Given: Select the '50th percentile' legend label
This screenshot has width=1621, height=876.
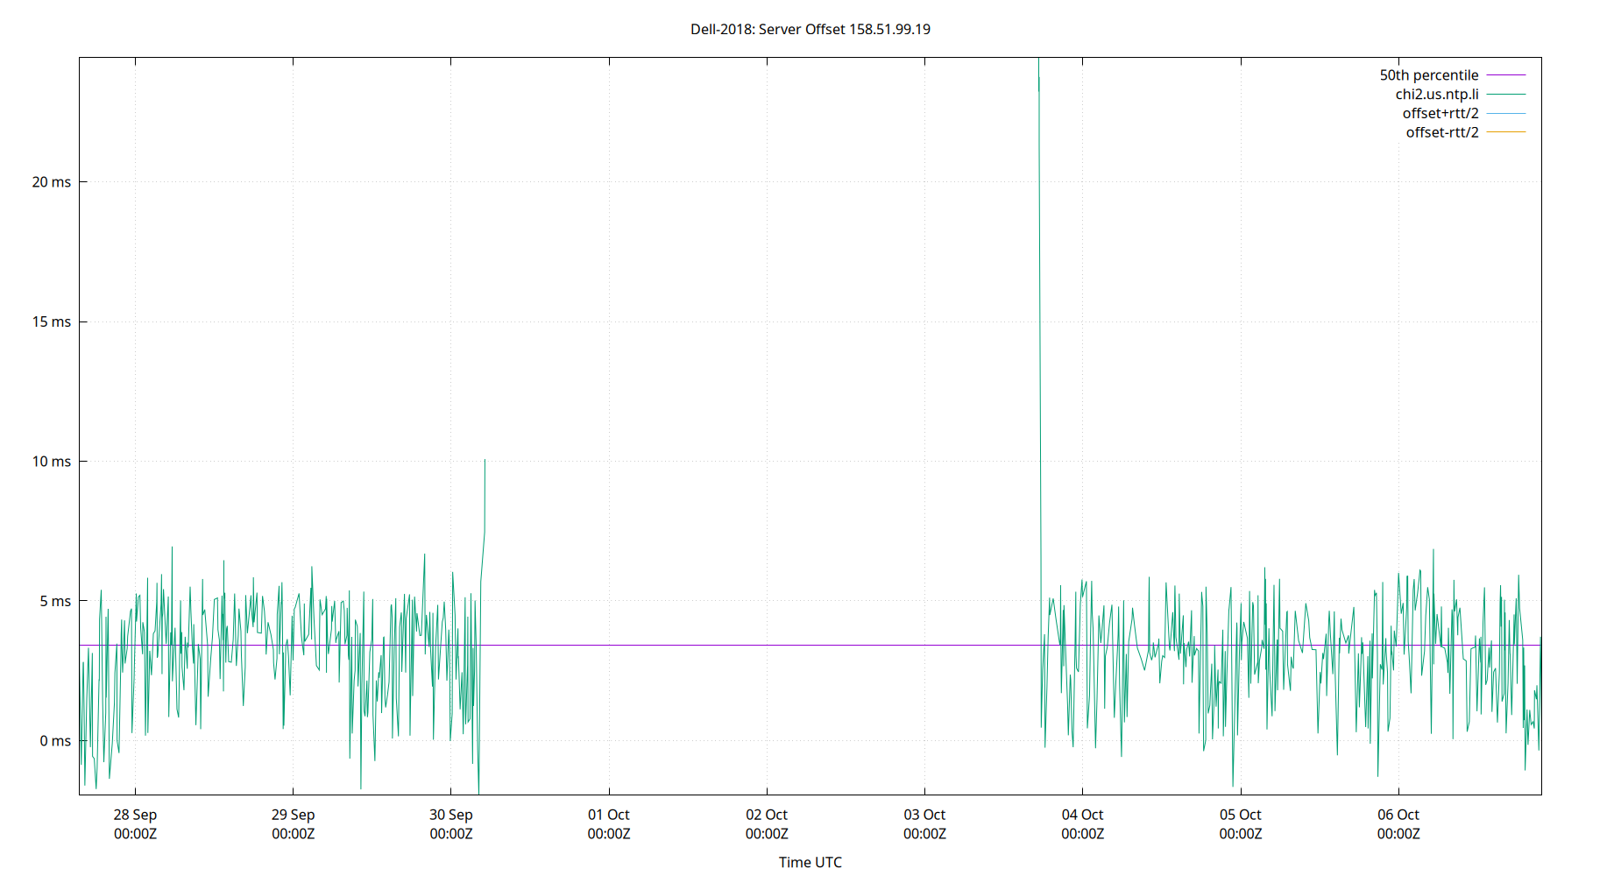Looking at the screenshot, I should click(x=1428, y=75).
